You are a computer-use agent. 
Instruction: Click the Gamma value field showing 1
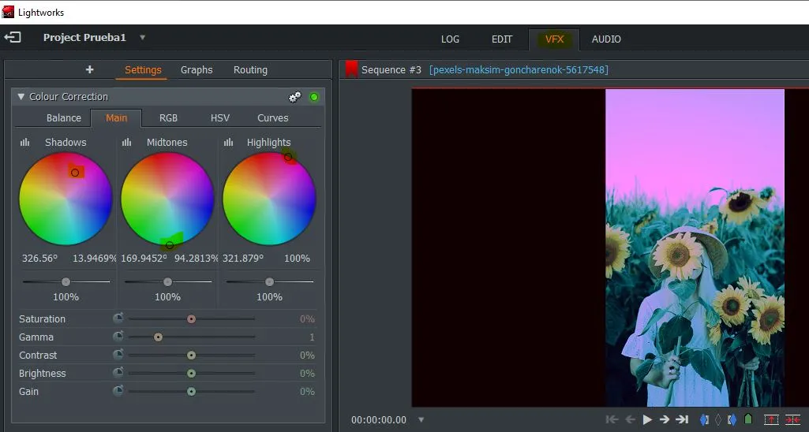312,337
